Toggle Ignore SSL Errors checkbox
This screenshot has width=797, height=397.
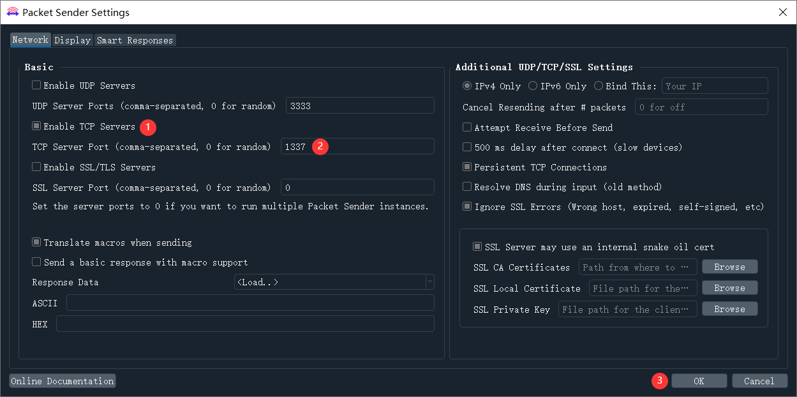(x=467, y=207)
